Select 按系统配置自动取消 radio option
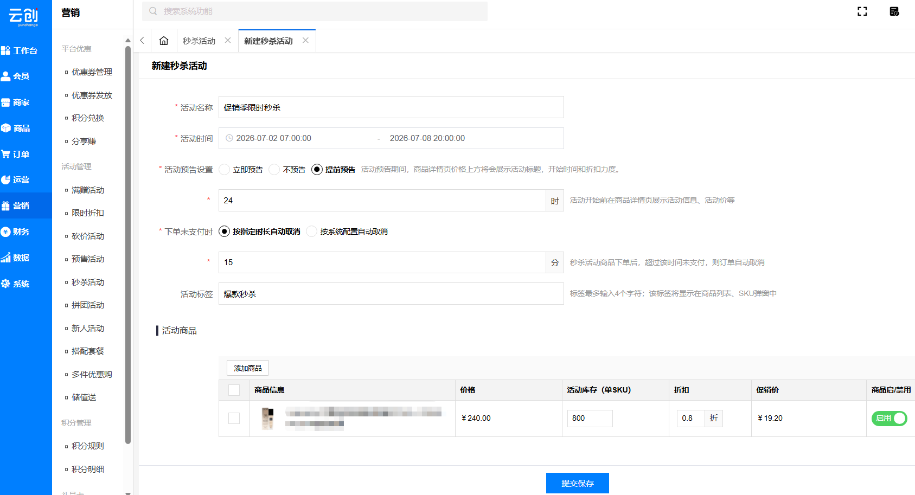915x495 pixels. point(312,232)
